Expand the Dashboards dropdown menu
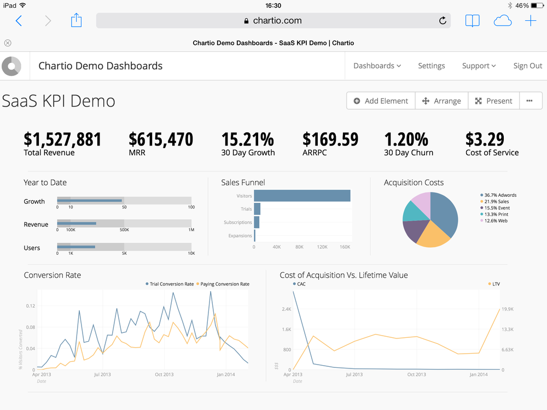This screenshot has height=410, width=547. [x=377, y=66]
